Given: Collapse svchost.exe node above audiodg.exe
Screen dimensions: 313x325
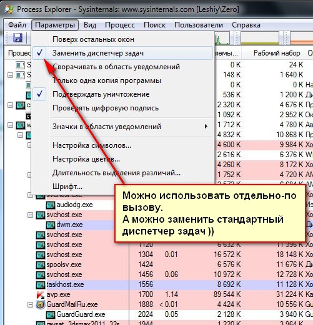Looking at the screenshot, I should click(31, 195).
